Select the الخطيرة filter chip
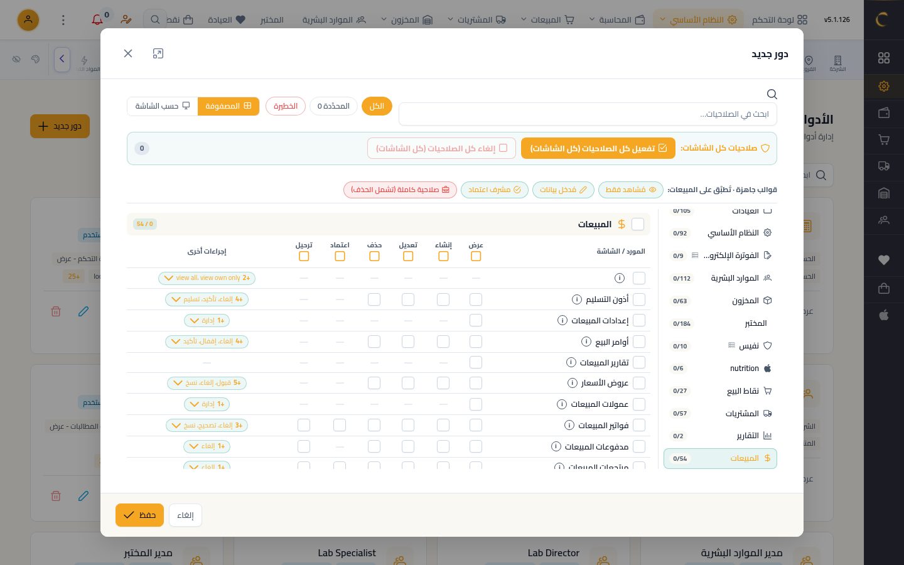This screenshot has height=565, width=904. coord(286,106)
